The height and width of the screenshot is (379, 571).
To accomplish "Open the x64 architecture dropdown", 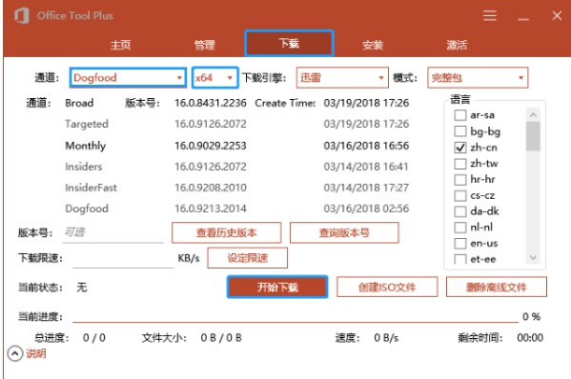I will tap(214, 77).
